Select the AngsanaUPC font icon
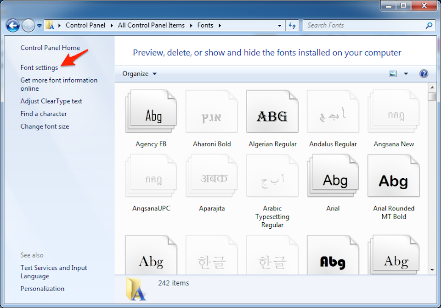441x308 pixels. click(151, 176)
